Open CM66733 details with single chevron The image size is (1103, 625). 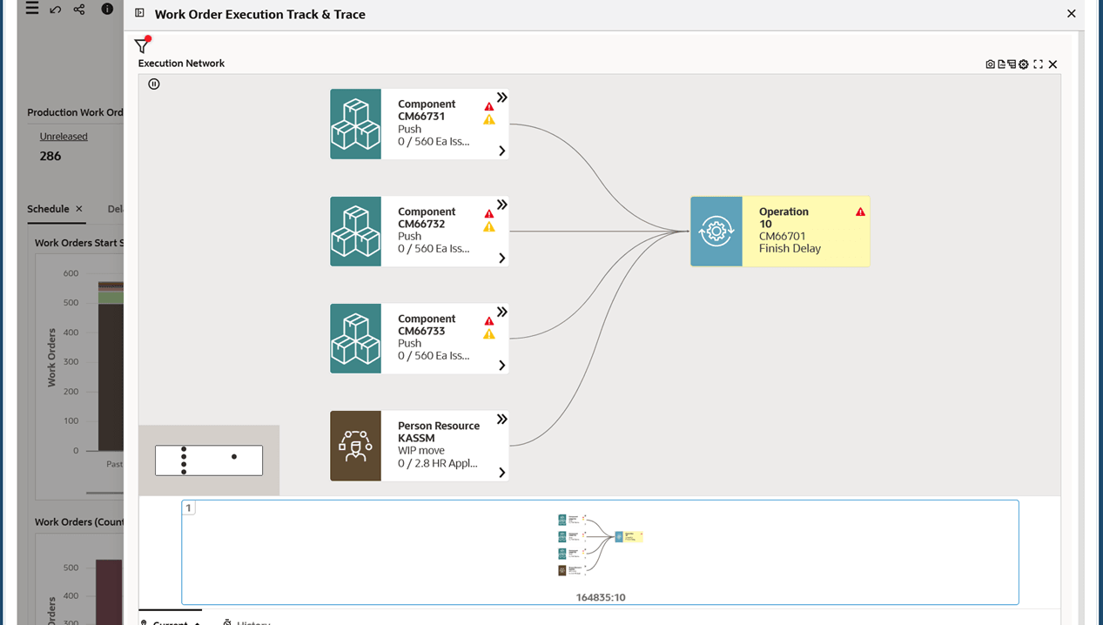[x=502, y=366]
